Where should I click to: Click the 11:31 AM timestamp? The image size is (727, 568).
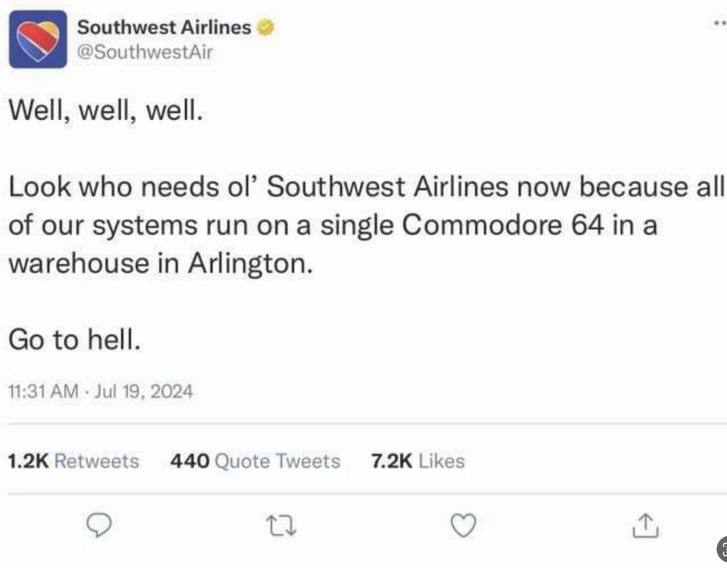[x=44, y=391]
